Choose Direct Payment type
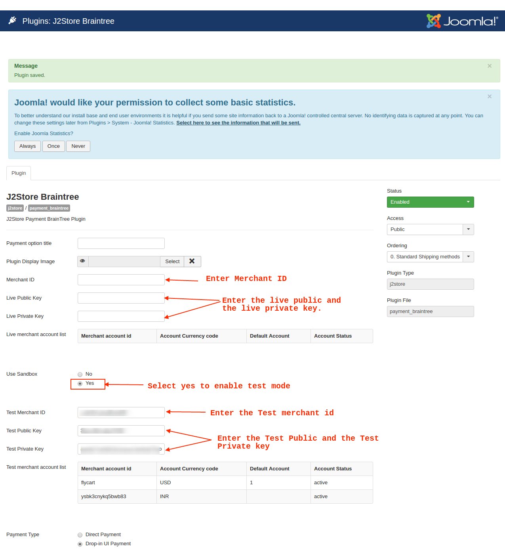This screenshot has height=556, width=505. point(80,535)
